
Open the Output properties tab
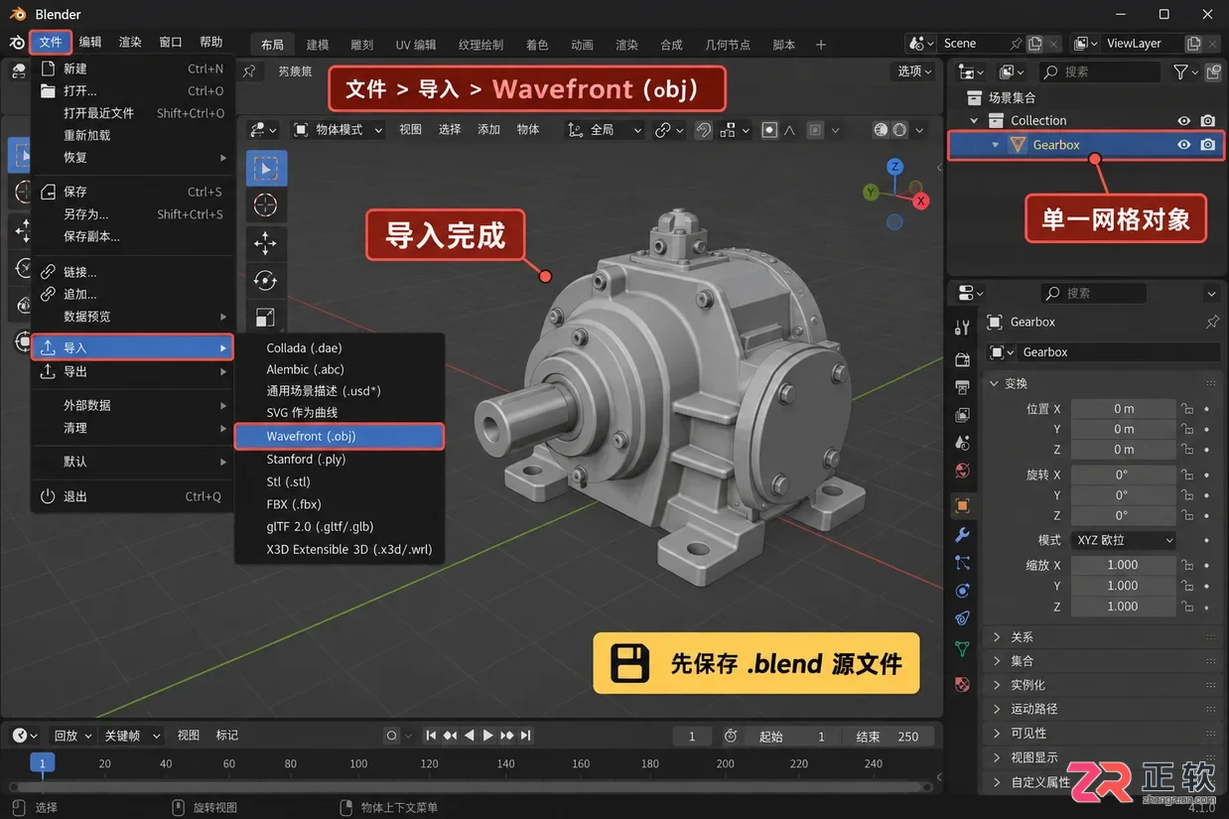961,387
